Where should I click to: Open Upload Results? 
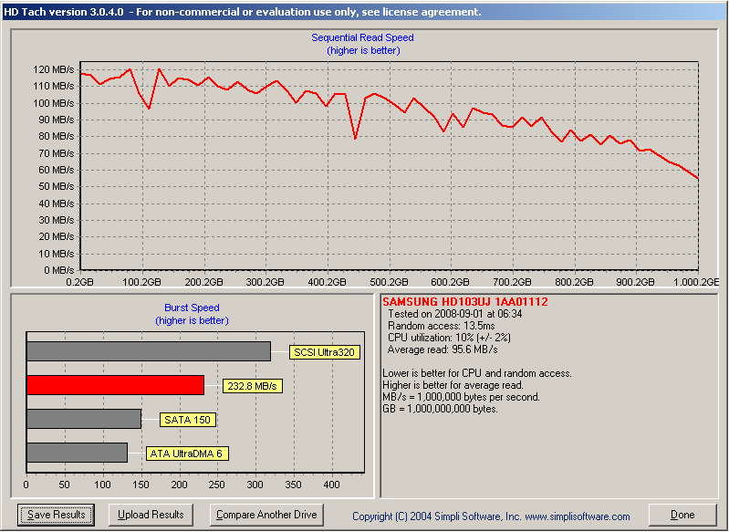(151, 515)
